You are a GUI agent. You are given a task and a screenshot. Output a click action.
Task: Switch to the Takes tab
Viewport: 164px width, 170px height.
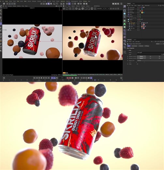coord(134,4)
